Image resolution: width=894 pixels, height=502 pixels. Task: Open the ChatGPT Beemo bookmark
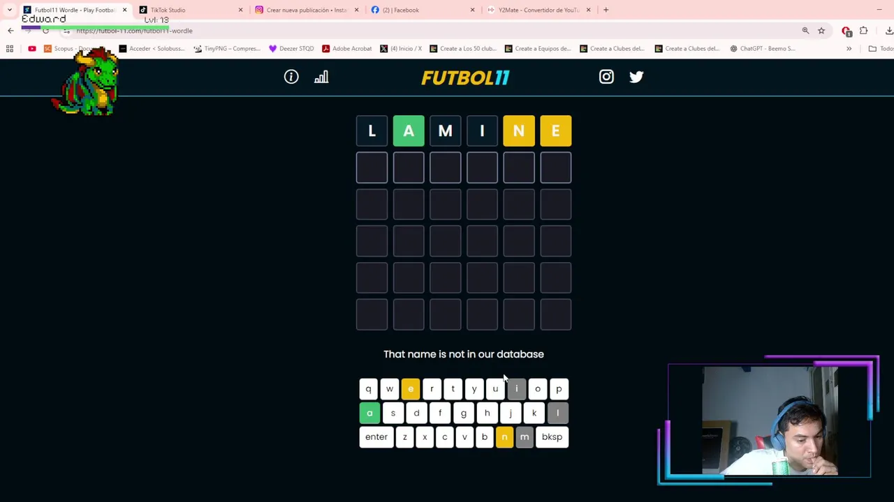[x=762, y=49]
